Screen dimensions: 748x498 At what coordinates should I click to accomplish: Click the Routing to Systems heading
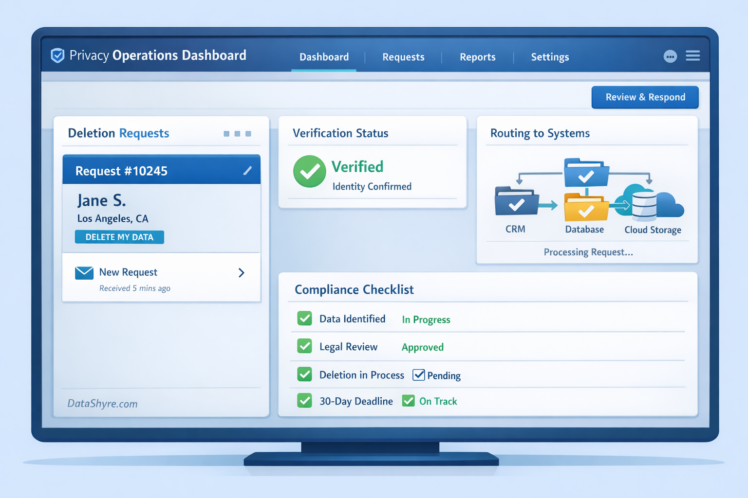[x=540, y=133]
